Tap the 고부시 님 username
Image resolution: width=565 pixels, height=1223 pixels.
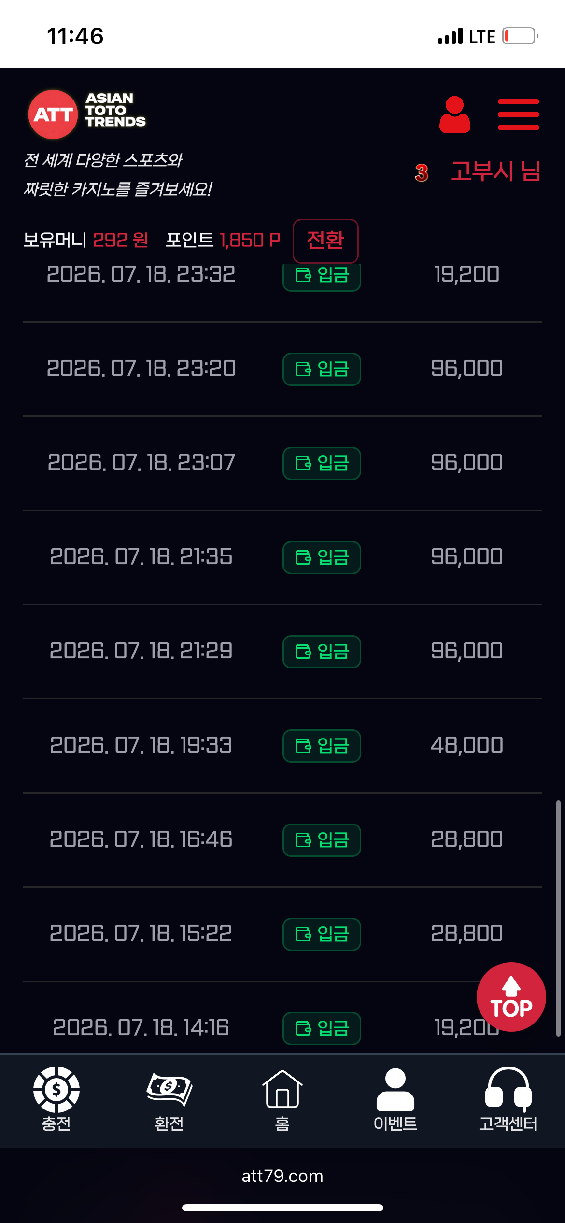[495, 171]
